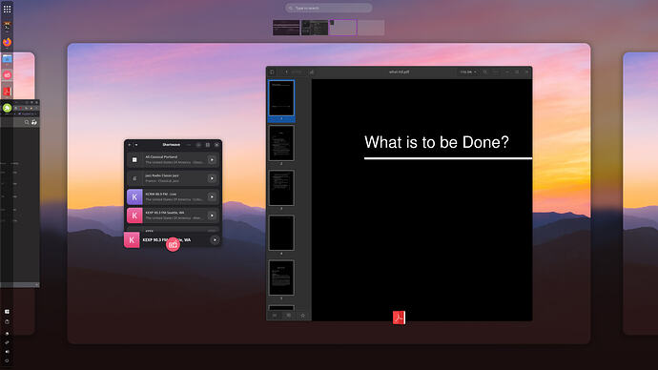Click the overview search field
The height and width of the screenshot is (370, 658).
(x=329, y=8)
